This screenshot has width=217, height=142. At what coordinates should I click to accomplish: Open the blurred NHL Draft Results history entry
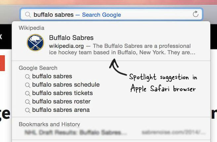coord(115,132)
